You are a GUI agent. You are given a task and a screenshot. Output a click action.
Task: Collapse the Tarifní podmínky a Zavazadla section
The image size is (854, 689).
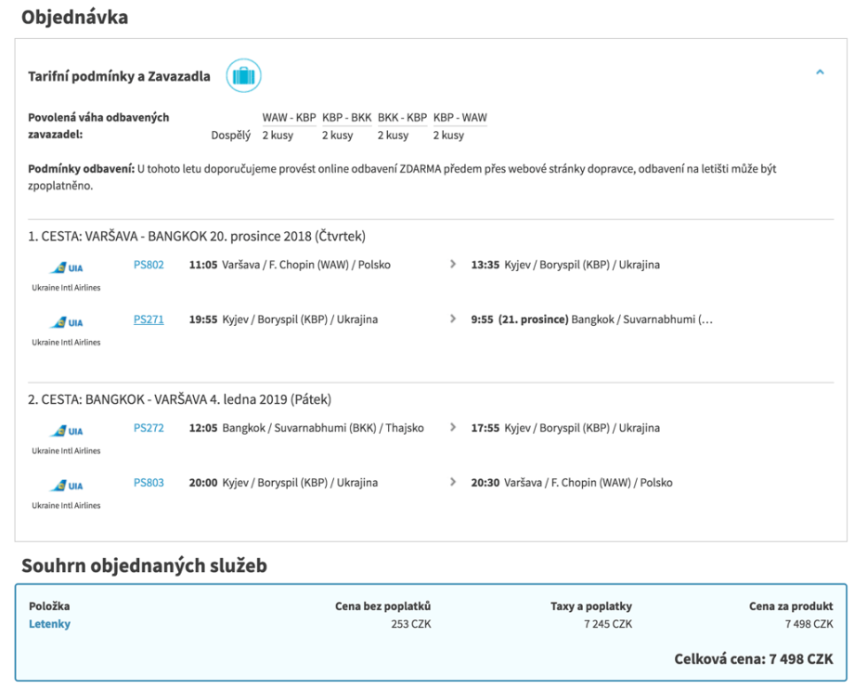click(x=820, y=72)
